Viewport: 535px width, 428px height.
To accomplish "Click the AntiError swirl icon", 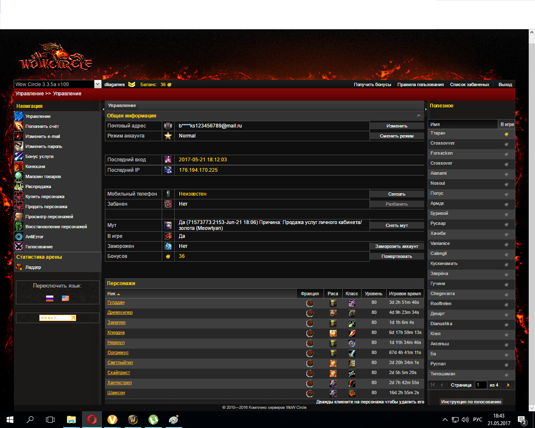I will click(19, 237).
